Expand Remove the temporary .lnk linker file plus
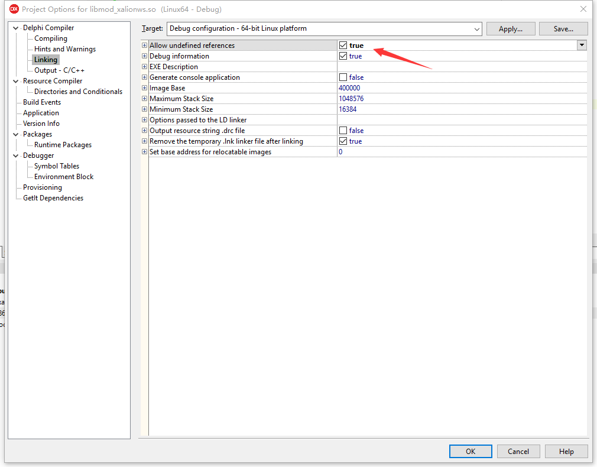The image size is (597, 467). [144, 141]
